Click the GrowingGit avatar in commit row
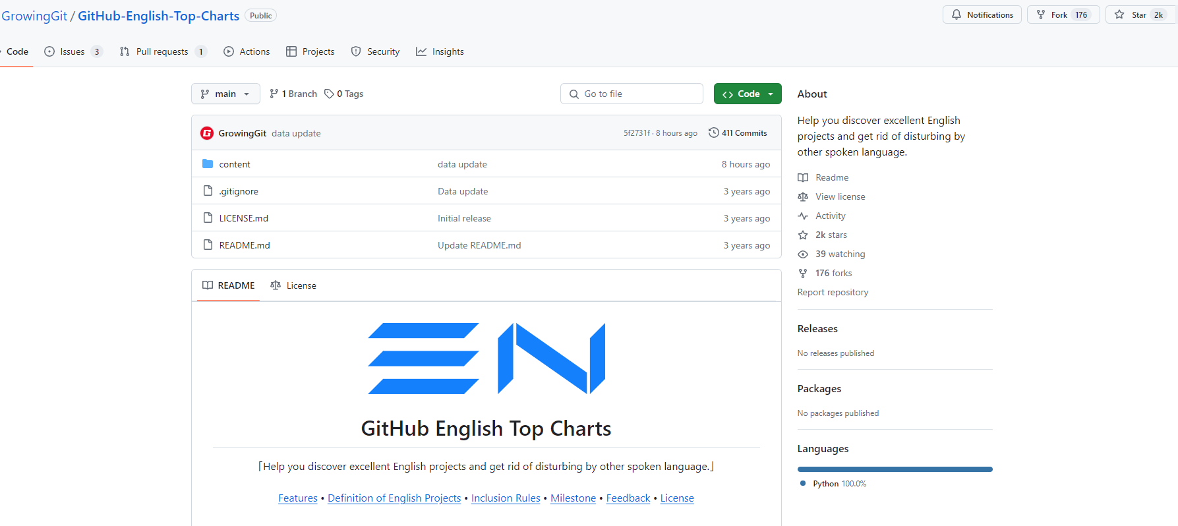Image resolution: width=1178 pixels, height=526 pixels. point(207,133)
